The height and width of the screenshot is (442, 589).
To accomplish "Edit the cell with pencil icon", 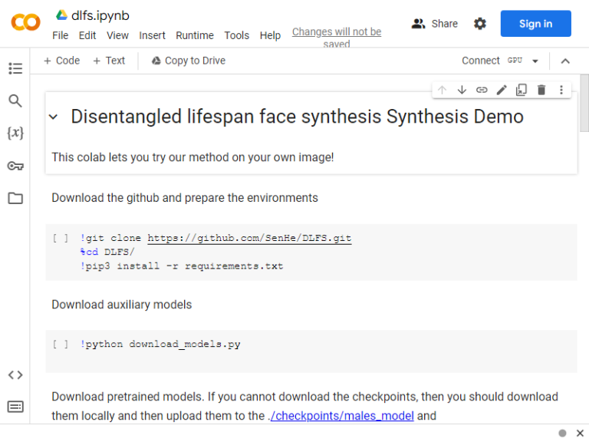I will pyautogui.click(x=502, y=90).
